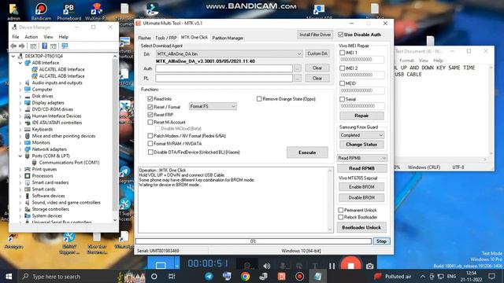Screen dimensions: 504x283
Task: Collapse the Ports (COM & LPT) node
Action: coord(20,156)
